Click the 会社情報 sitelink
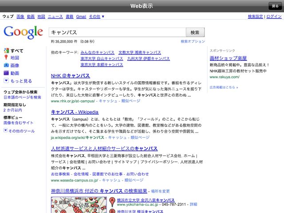 pos(81,174)
